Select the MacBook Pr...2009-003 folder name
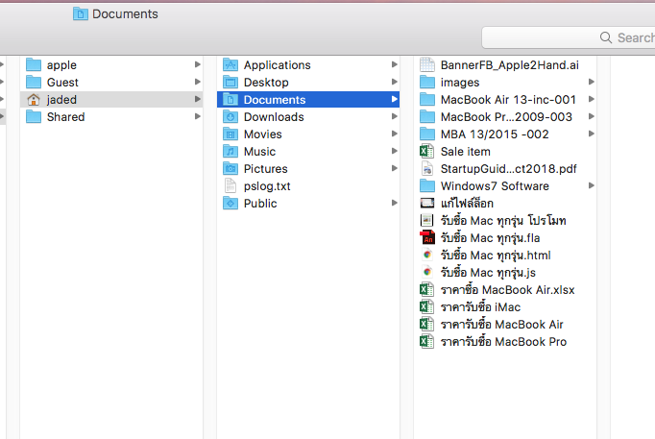This screenshot has width=655, height=439. coord(506,117)
